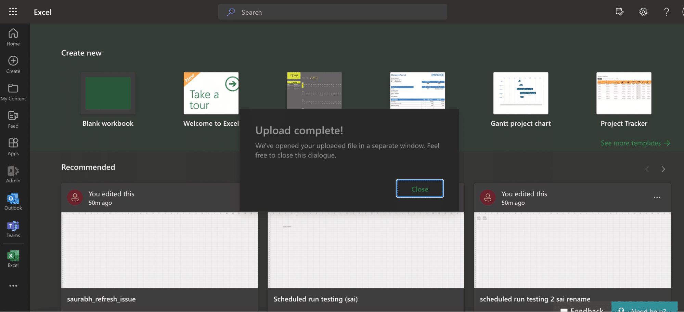This screenshot has height=312, width=684.
Task: Open the yearly calendar template thumbnail
Action: 314,91
